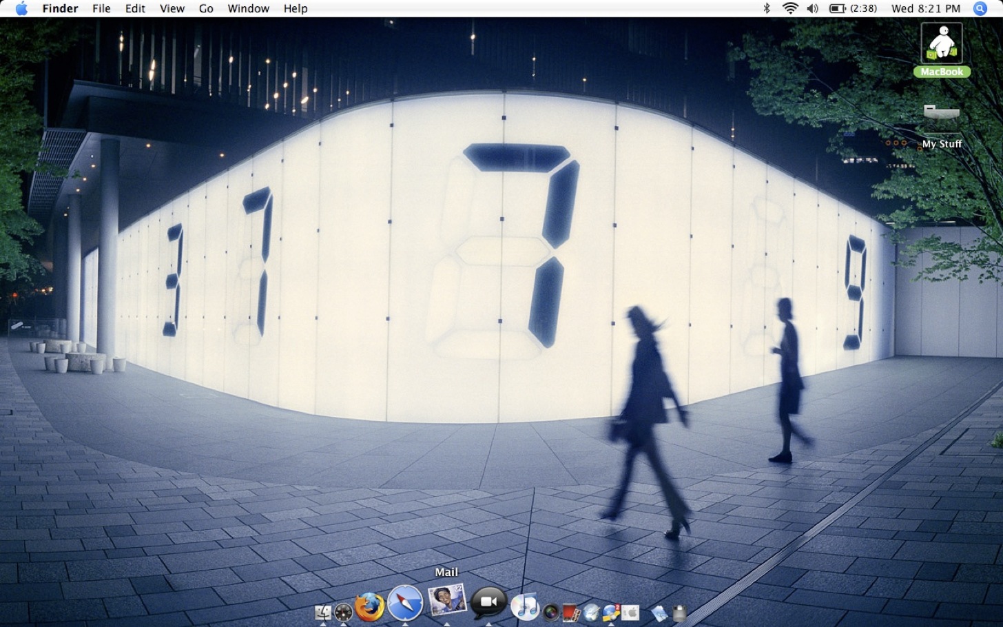
Task: Open System Preferences icon in Dock
Action: (x=630, y=613)
